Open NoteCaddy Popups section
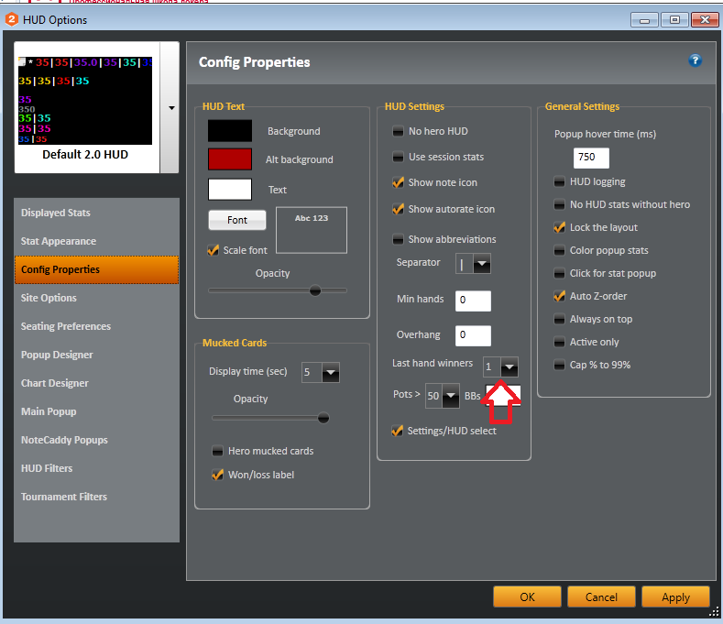Viewport: 723px width, 624px height. (x=64, y=440)
